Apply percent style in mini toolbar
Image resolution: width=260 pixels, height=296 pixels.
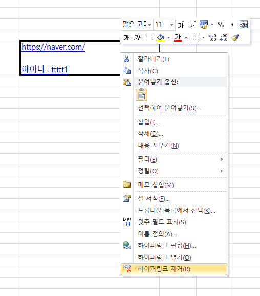coord(221,25)
